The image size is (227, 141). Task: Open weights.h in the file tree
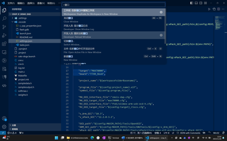[x=35, y=95]
